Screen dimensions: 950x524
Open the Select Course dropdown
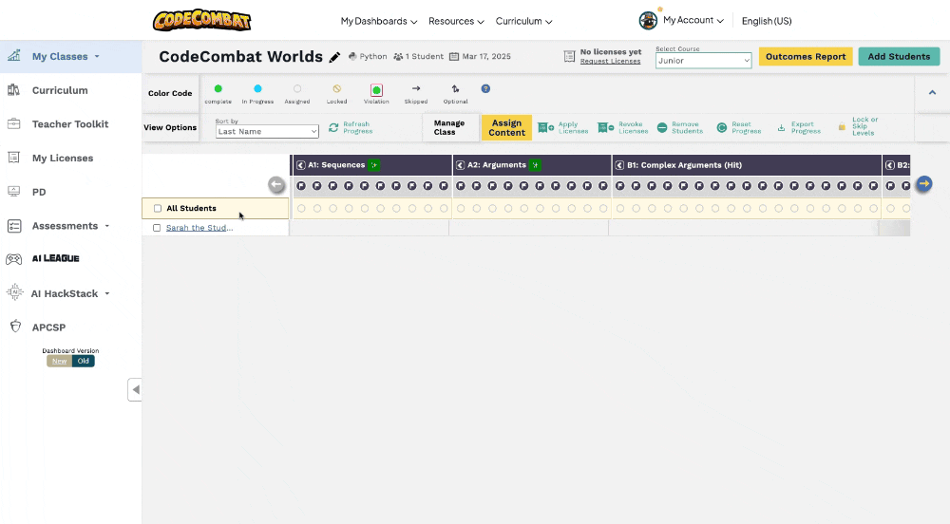point(703,61)
